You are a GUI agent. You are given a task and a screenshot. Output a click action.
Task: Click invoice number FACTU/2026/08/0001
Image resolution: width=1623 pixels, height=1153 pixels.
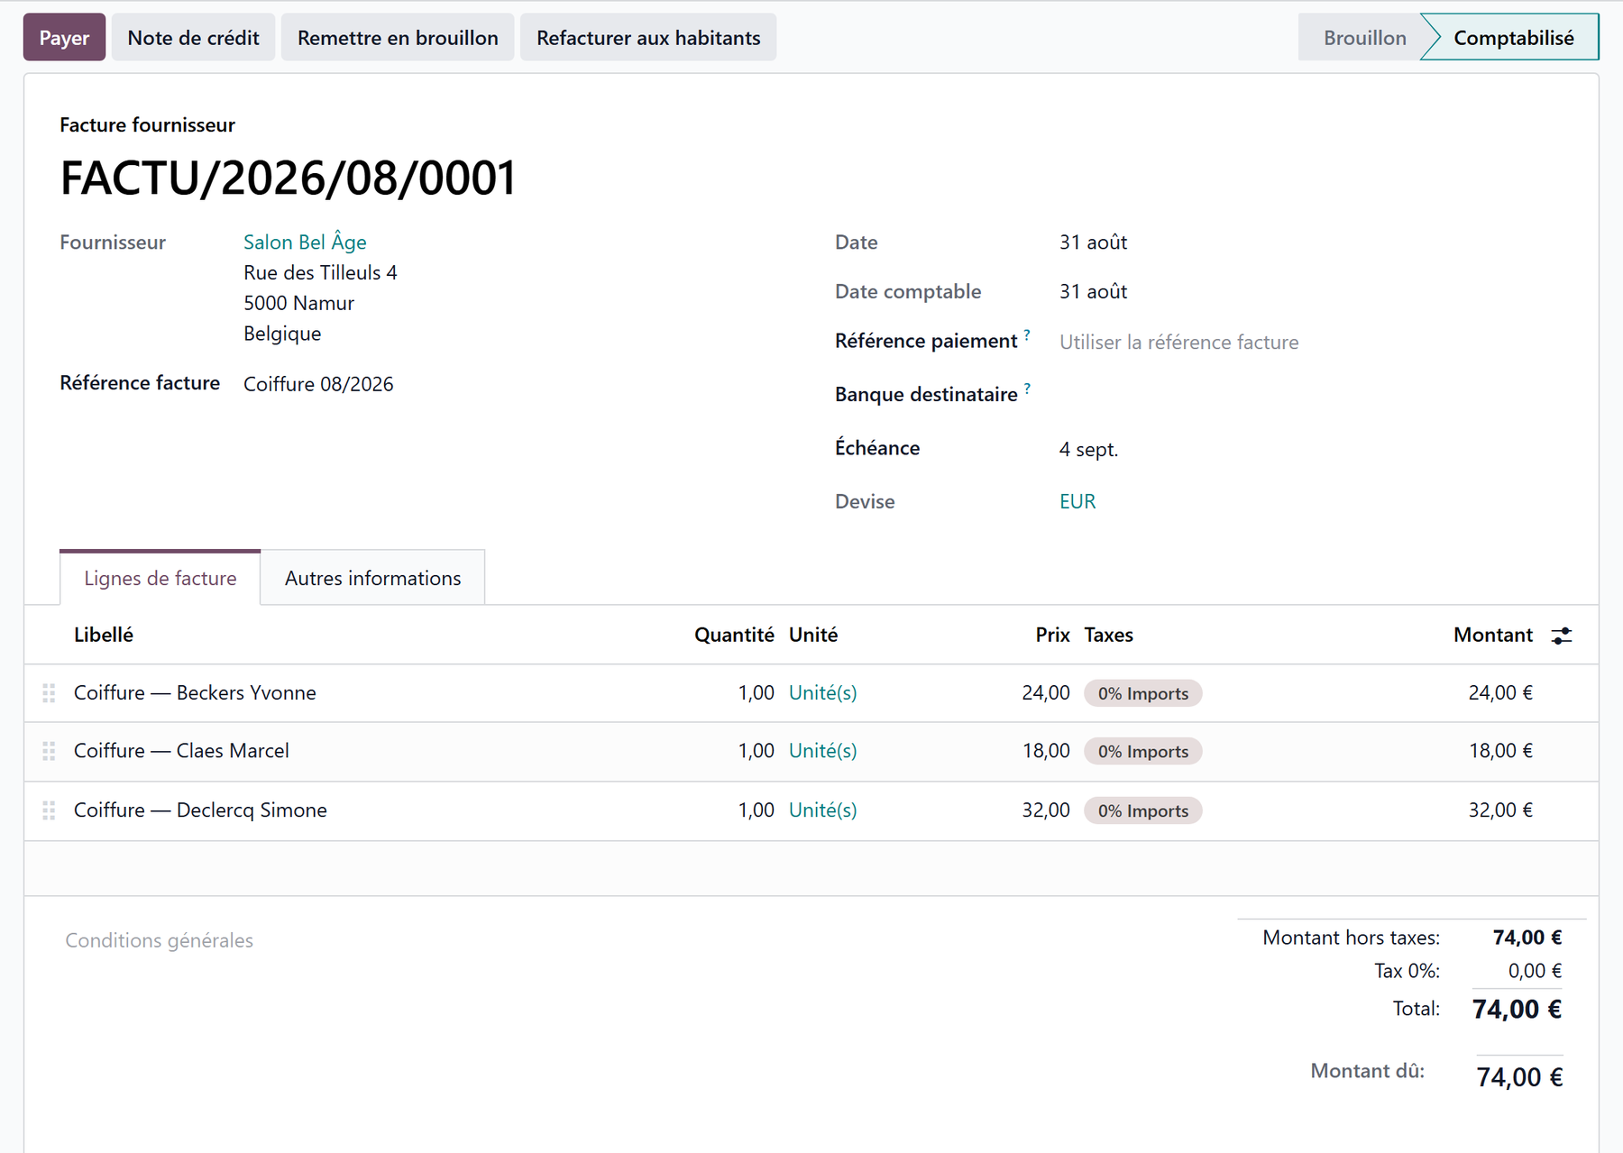(x=289, y=178)
